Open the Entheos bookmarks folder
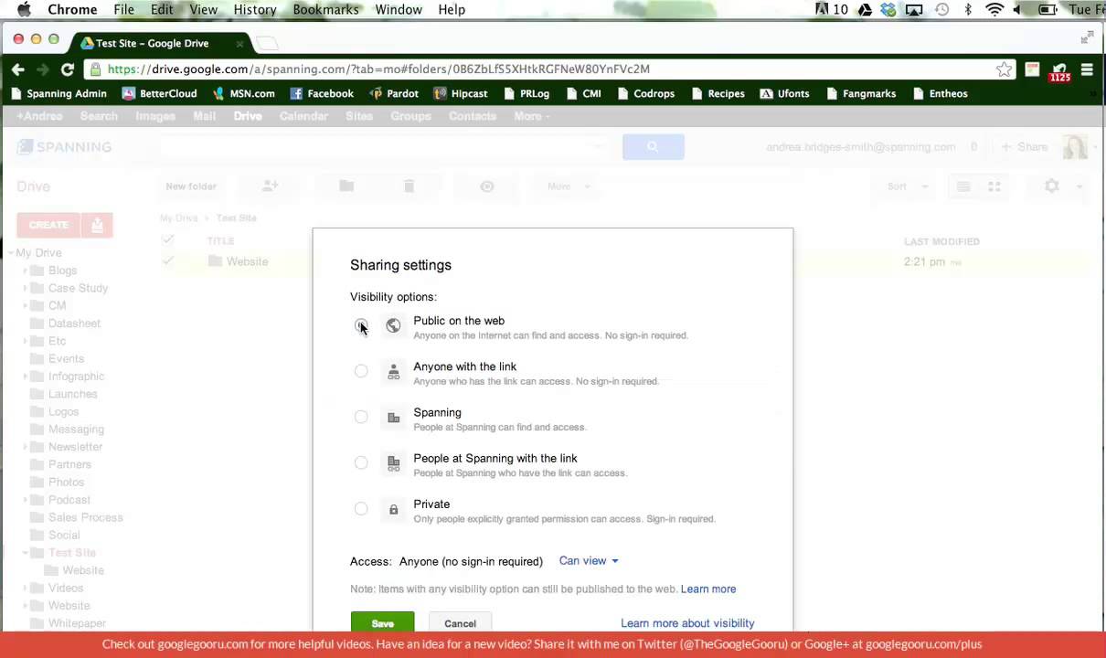The height and width of the screenshot is (658, 1106). [940, 93]
